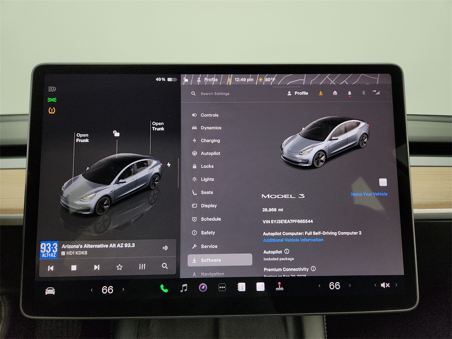This screenshot has width=452, height=339.
Task: Click the tire pressure warning icon
Action: tap(52, 110)
